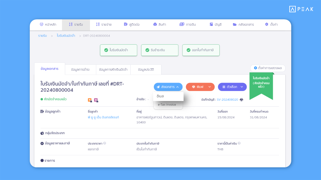Click the การเงิน finance menu icon

182,25
